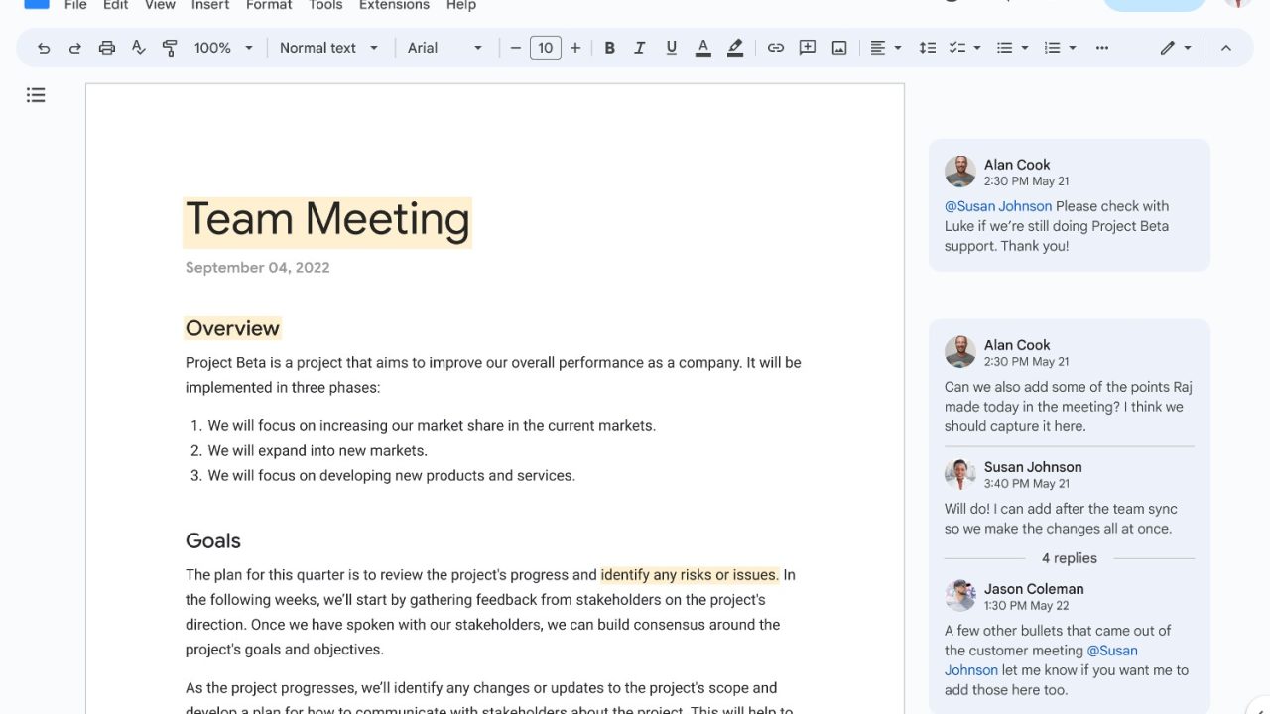Add a comment using the toolbar icon
The width and height of the screenshot is (1270, 714).
tap(808, 48)
